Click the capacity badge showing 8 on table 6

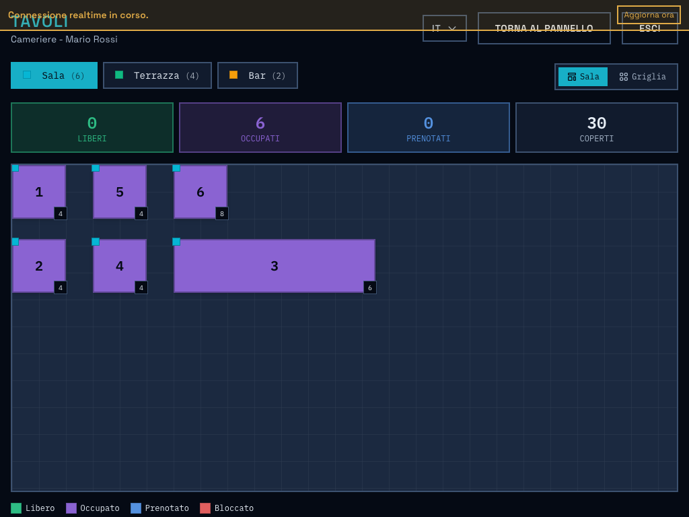pyautogui.click(x=221, y=213)
